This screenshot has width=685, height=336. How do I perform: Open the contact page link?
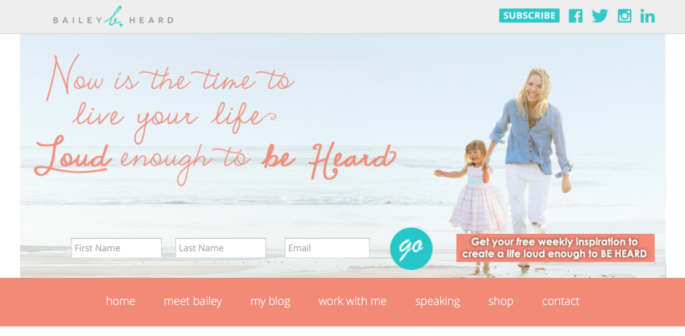[561, 301]
